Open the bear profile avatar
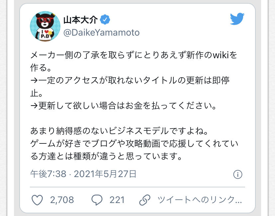Viewport: 275px width, 216px height. [x=45, y=26]
